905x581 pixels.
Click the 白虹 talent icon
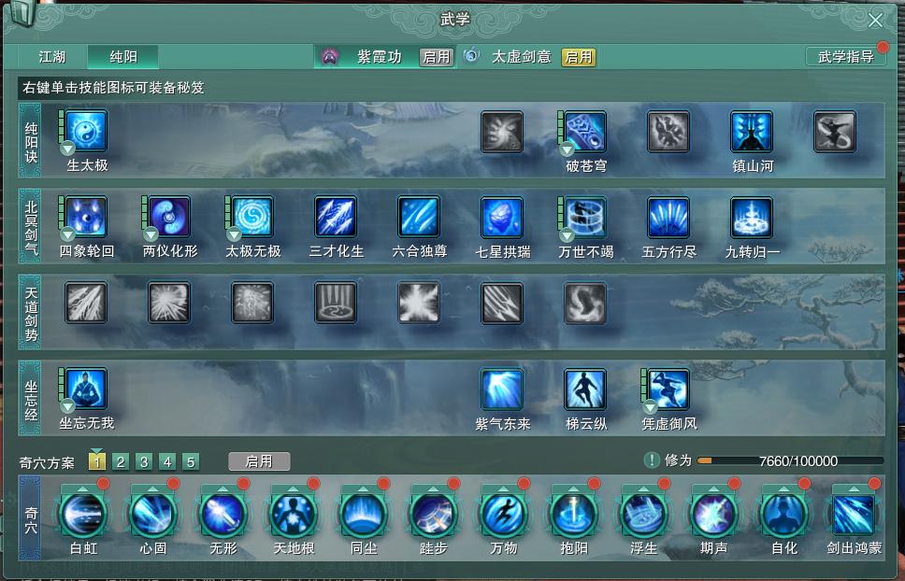pos(83,514)
